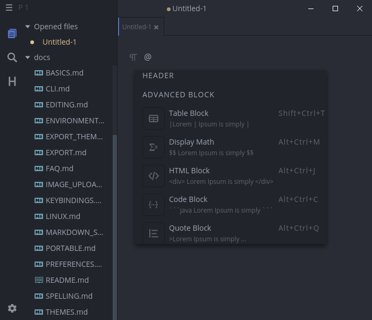Click the Table Block icon

click(x=154, y=119)
